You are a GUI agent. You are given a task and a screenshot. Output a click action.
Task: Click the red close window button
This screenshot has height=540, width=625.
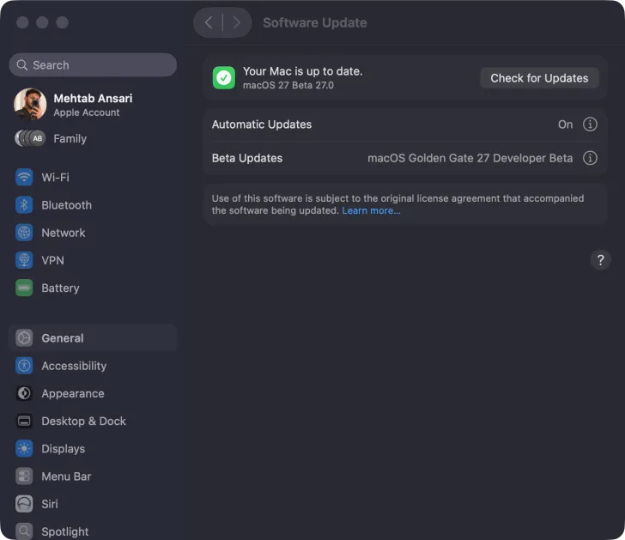pos(22,22)
